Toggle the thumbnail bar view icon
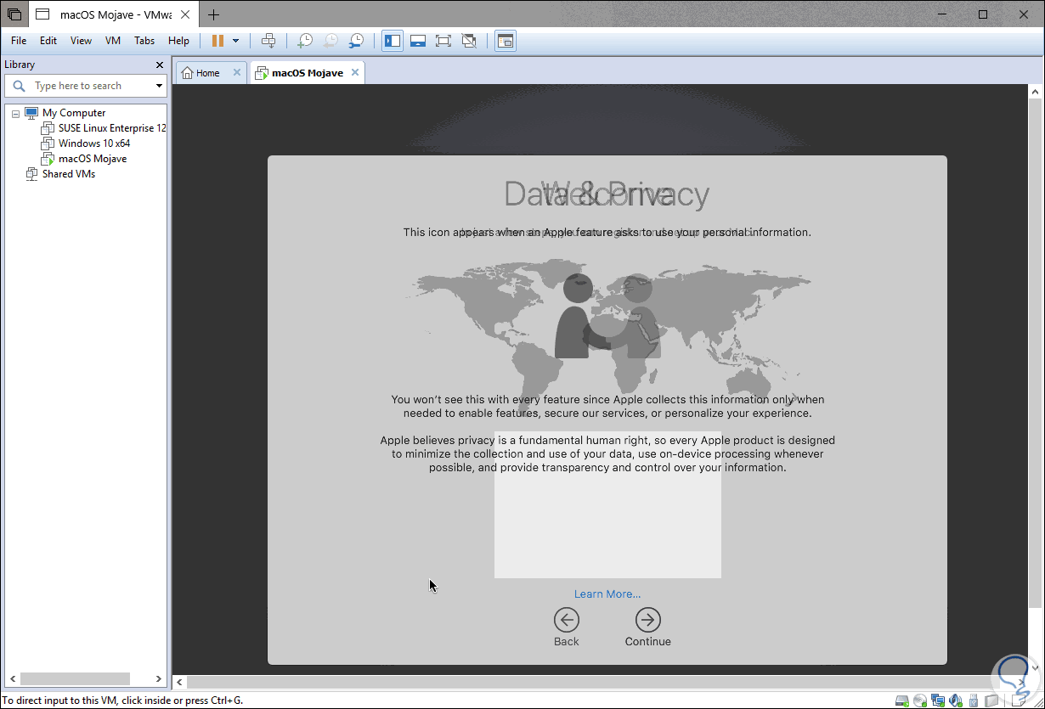The image size is (1045, 709). 418,41
